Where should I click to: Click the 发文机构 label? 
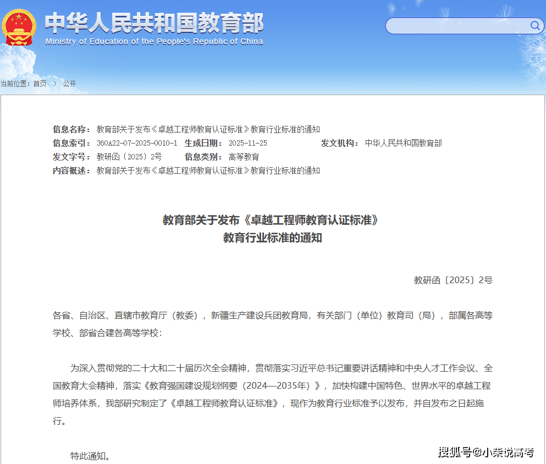pyautogui.click(x=339, y=143)
